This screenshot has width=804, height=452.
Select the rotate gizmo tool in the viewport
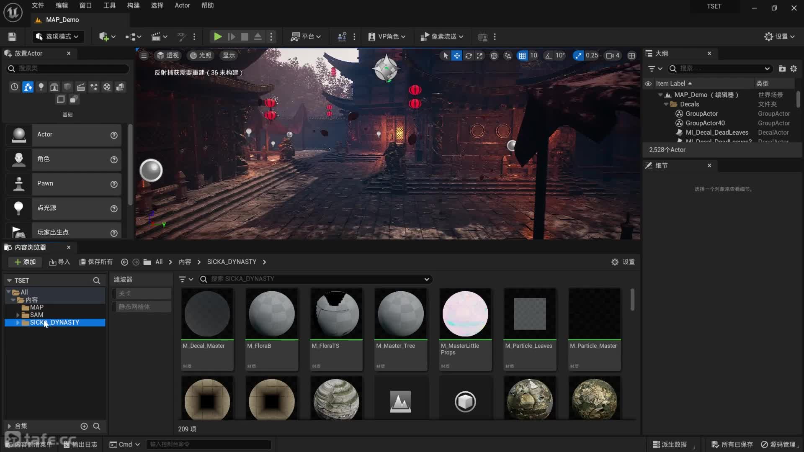469,55
